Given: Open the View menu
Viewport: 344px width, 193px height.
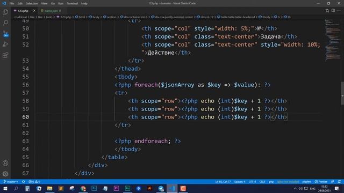Looking at the screenshot, I should [x=44, y=4].
